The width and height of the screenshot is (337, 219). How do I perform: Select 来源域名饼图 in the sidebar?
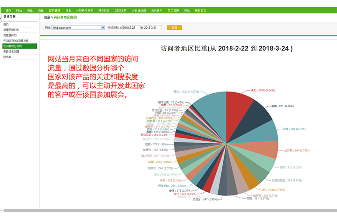[12, 51]
